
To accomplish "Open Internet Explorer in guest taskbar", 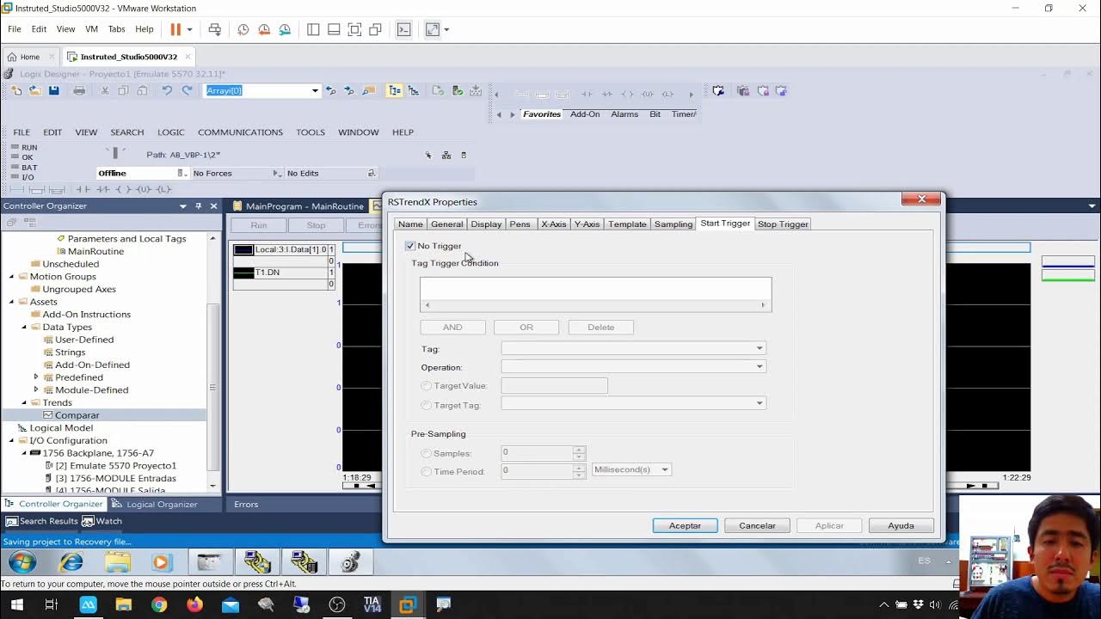I will coord(71,562).
